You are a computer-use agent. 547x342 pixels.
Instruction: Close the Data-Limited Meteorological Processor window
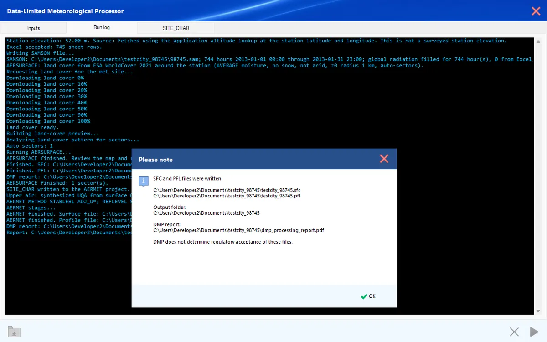536,11
